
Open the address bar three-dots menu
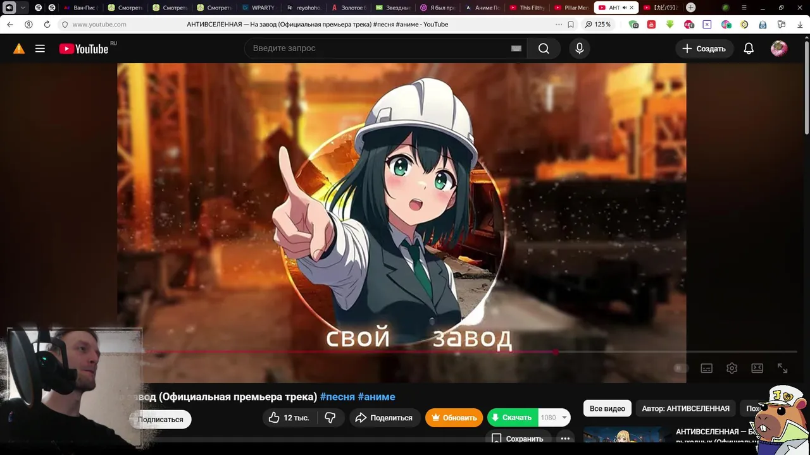click(x=558, y=24)
